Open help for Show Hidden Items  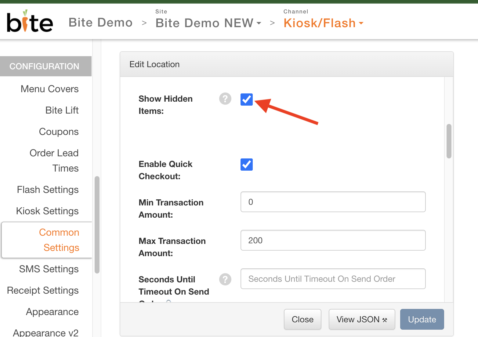tap(225, 99)
